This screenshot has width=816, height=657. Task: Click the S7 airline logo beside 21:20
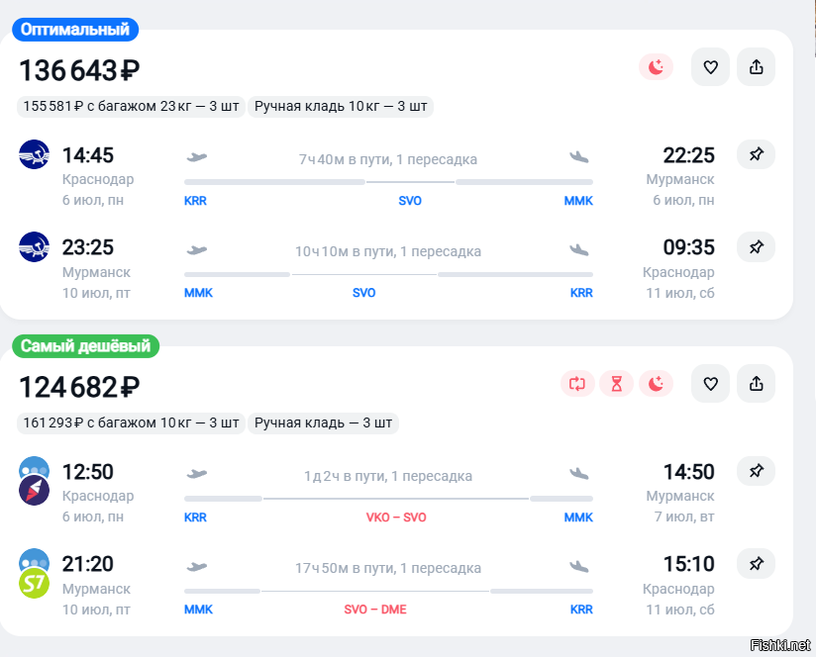click(35, 583)
